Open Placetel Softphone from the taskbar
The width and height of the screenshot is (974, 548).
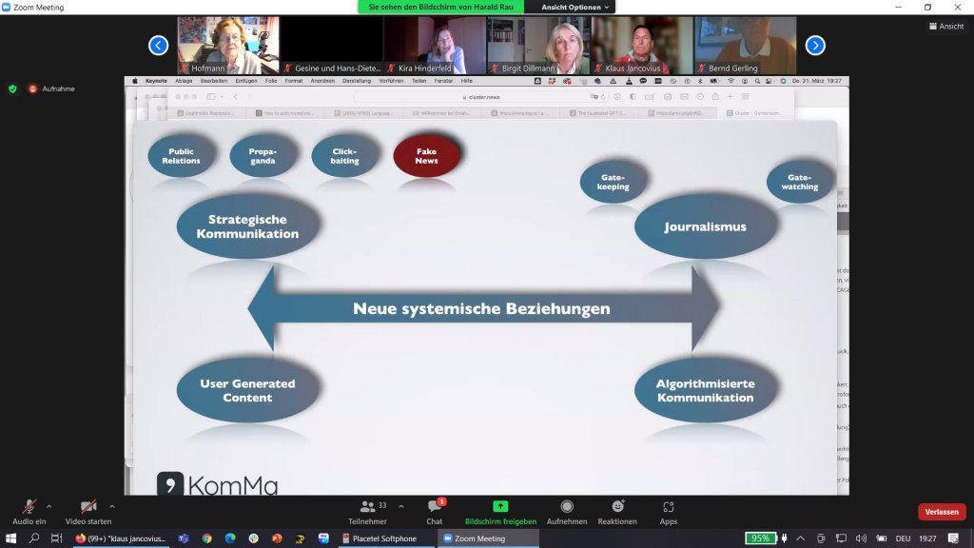(384, 538)
